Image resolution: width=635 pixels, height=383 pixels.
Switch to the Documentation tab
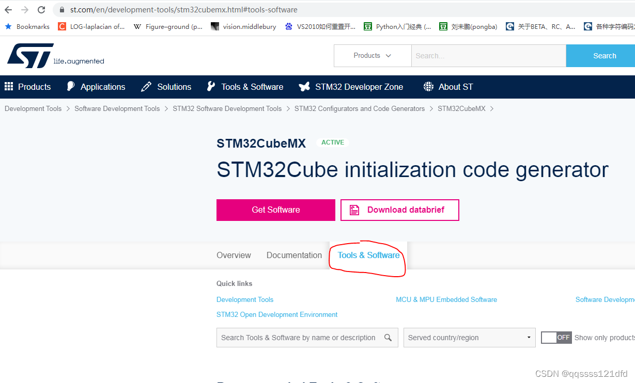294,255
